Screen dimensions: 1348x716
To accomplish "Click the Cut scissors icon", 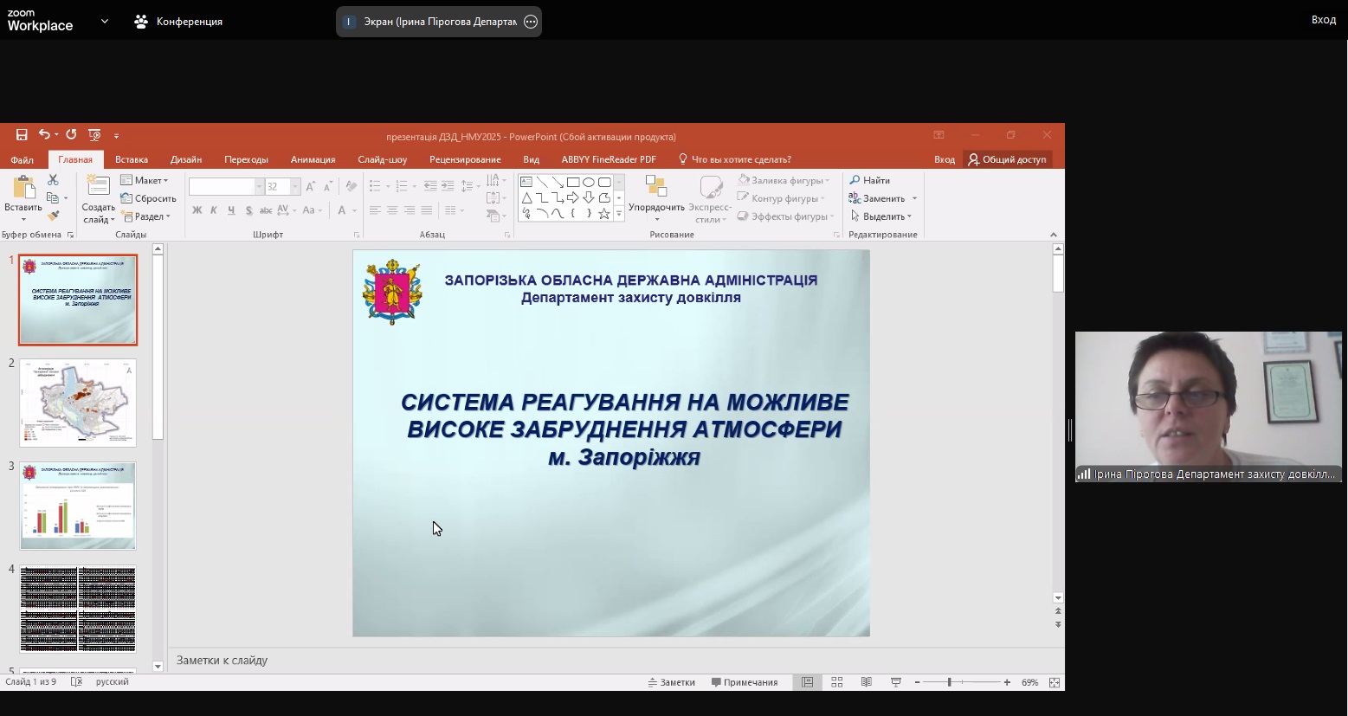I will pyautogui.click(x=53, y=180).
